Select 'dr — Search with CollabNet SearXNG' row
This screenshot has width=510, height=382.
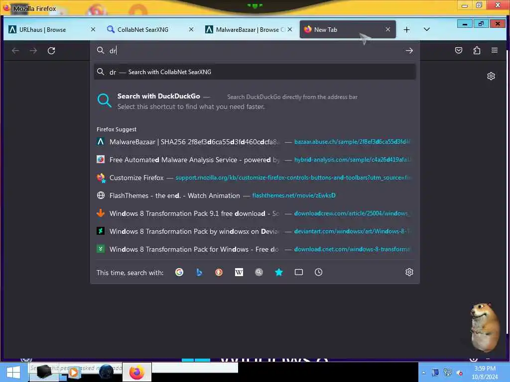pos(255,72)
